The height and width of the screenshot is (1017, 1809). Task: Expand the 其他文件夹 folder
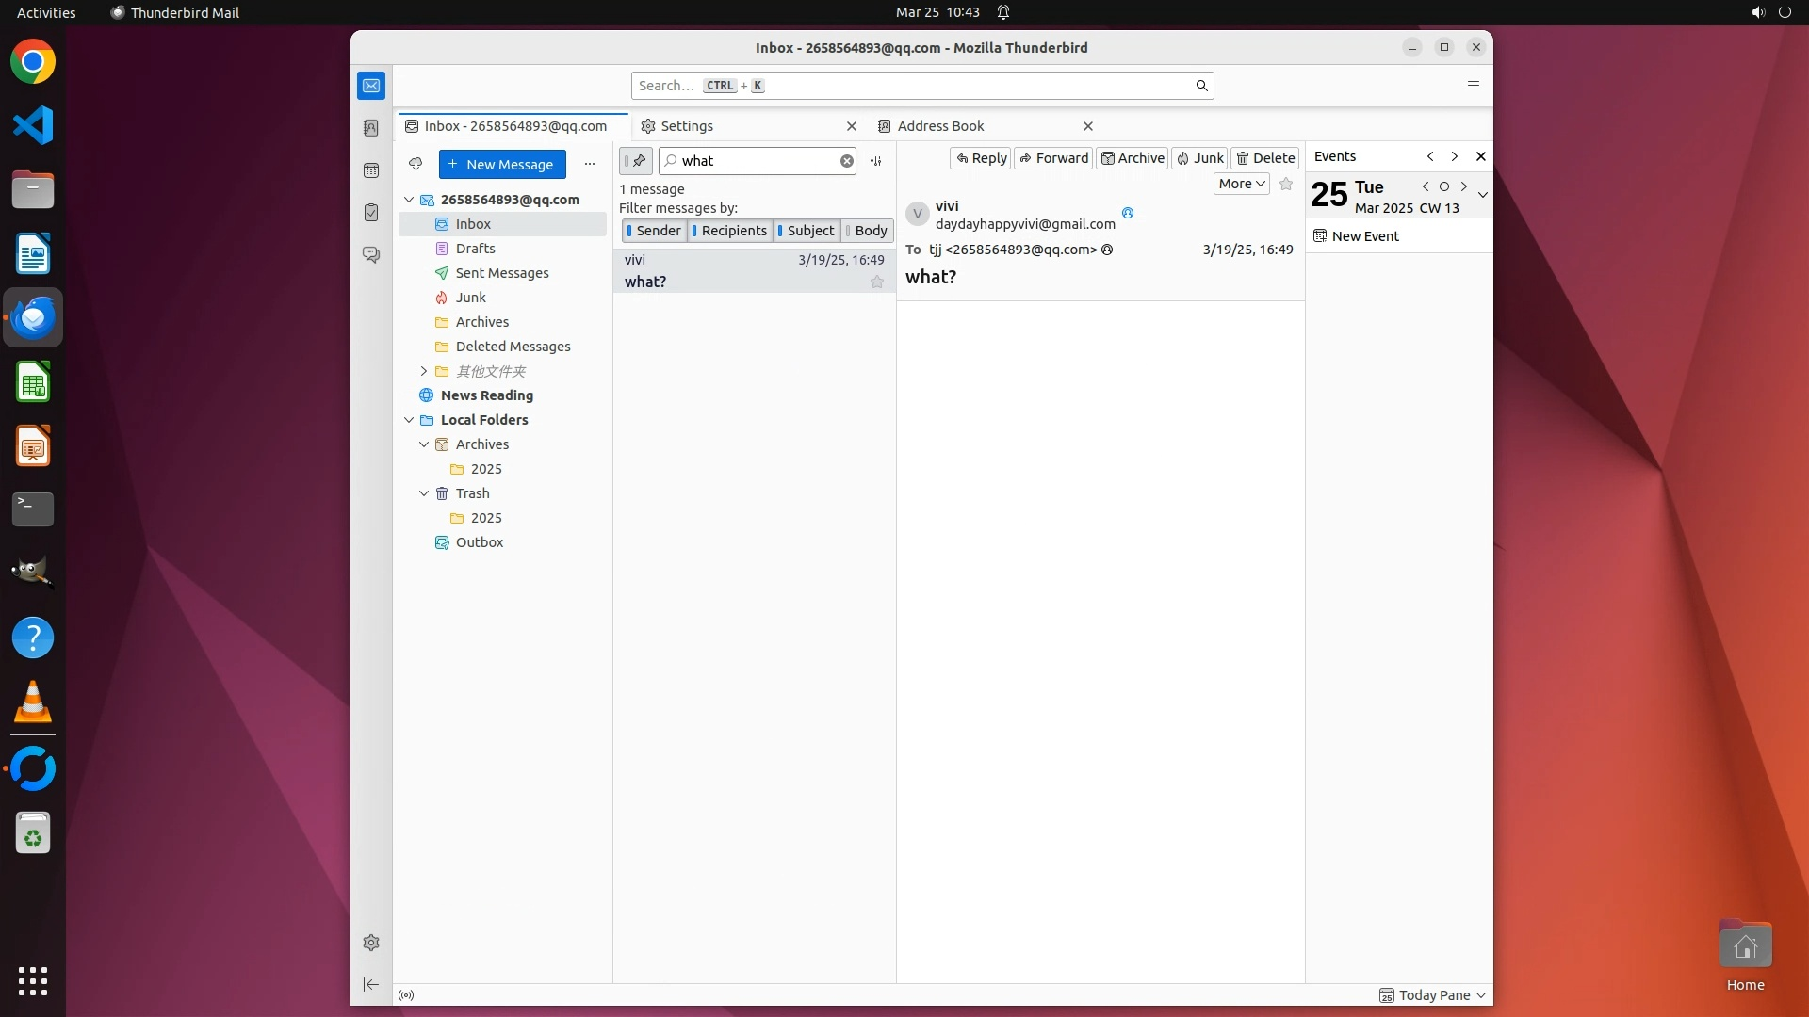424,371
